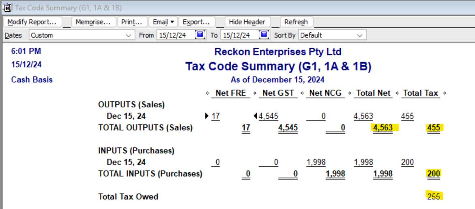The width and height of the screenshot is (475, 209).
Task: Click the Modify Report button
Action: (32, 22)
